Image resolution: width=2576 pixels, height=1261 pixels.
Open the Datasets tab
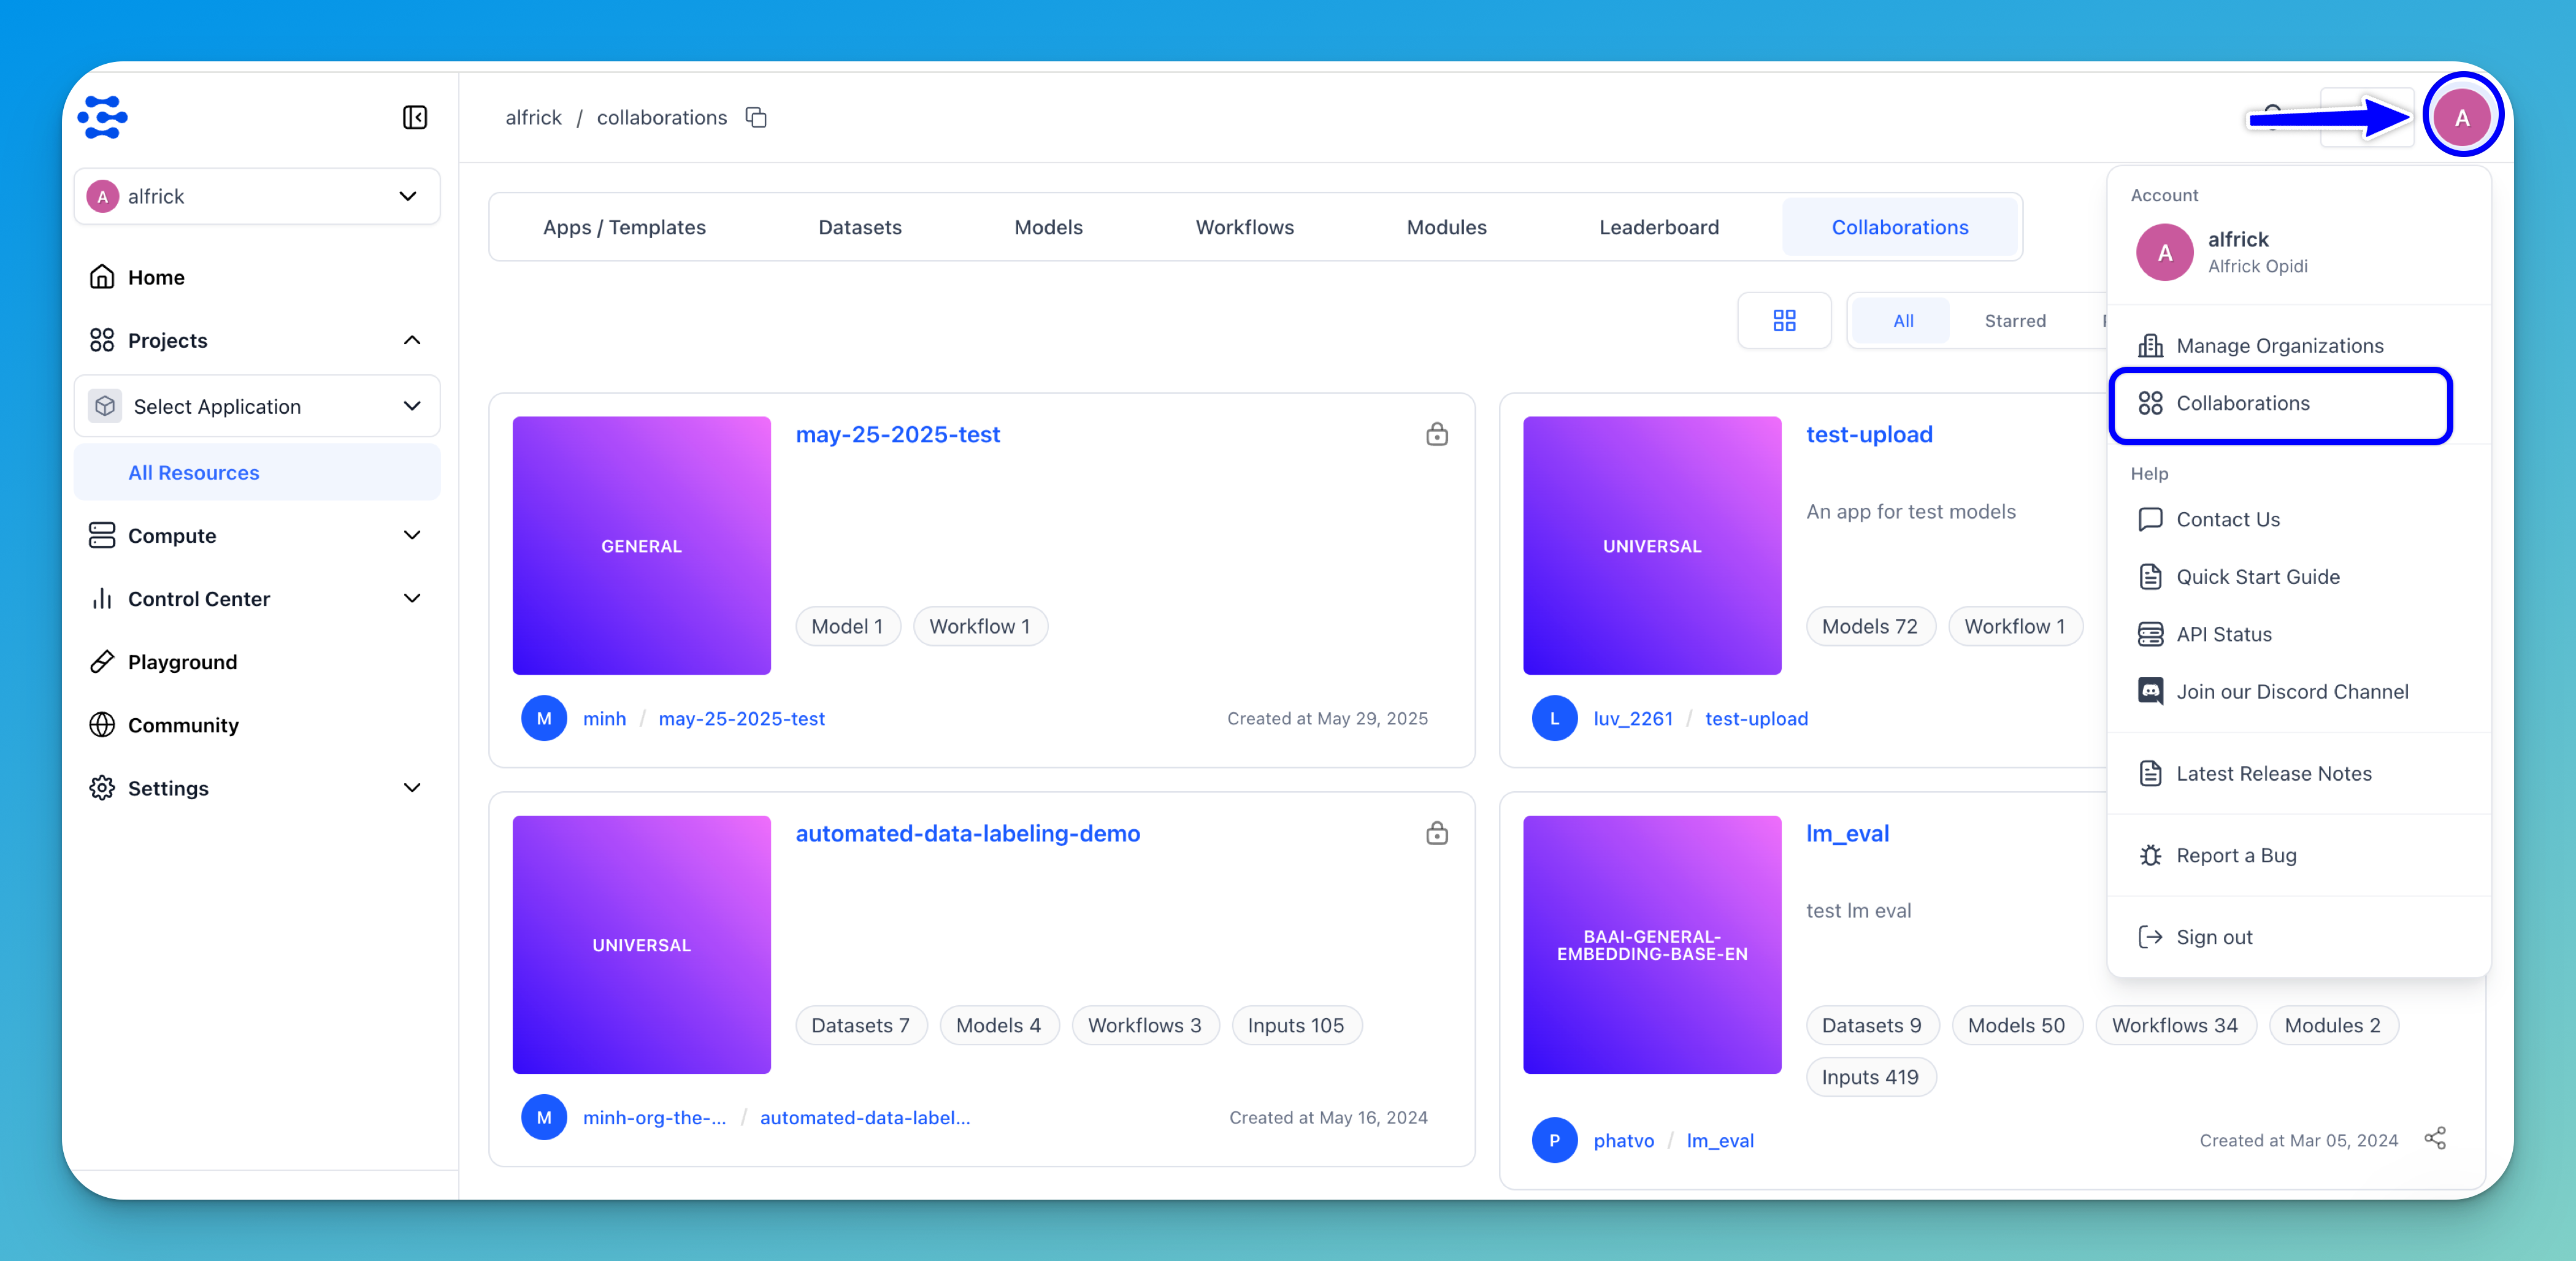coord(859,228)
